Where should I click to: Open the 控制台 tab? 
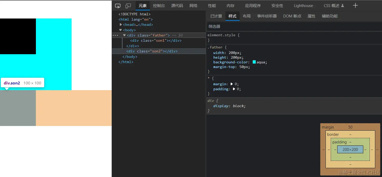pyautogui.click(x=159, y=6)
